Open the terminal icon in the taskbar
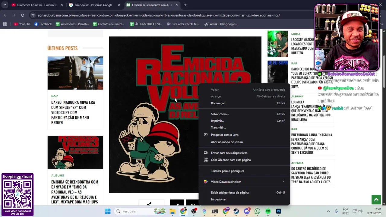386x217 pixels. point(215,211)
